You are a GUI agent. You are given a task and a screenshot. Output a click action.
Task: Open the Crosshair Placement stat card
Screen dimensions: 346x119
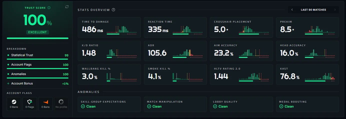[241, 27]
